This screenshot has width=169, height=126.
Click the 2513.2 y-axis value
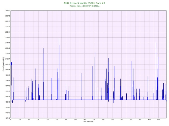pos(8,37)
